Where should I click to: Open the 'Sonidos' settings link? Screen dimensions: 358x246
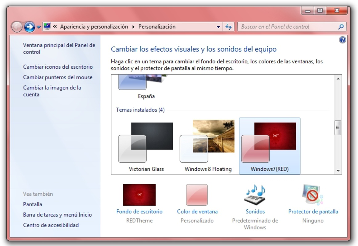click(x=255, y=212)
